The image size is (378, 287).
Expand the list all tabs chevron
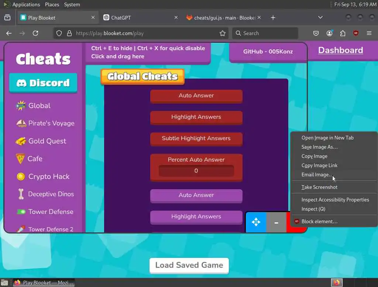320,17
